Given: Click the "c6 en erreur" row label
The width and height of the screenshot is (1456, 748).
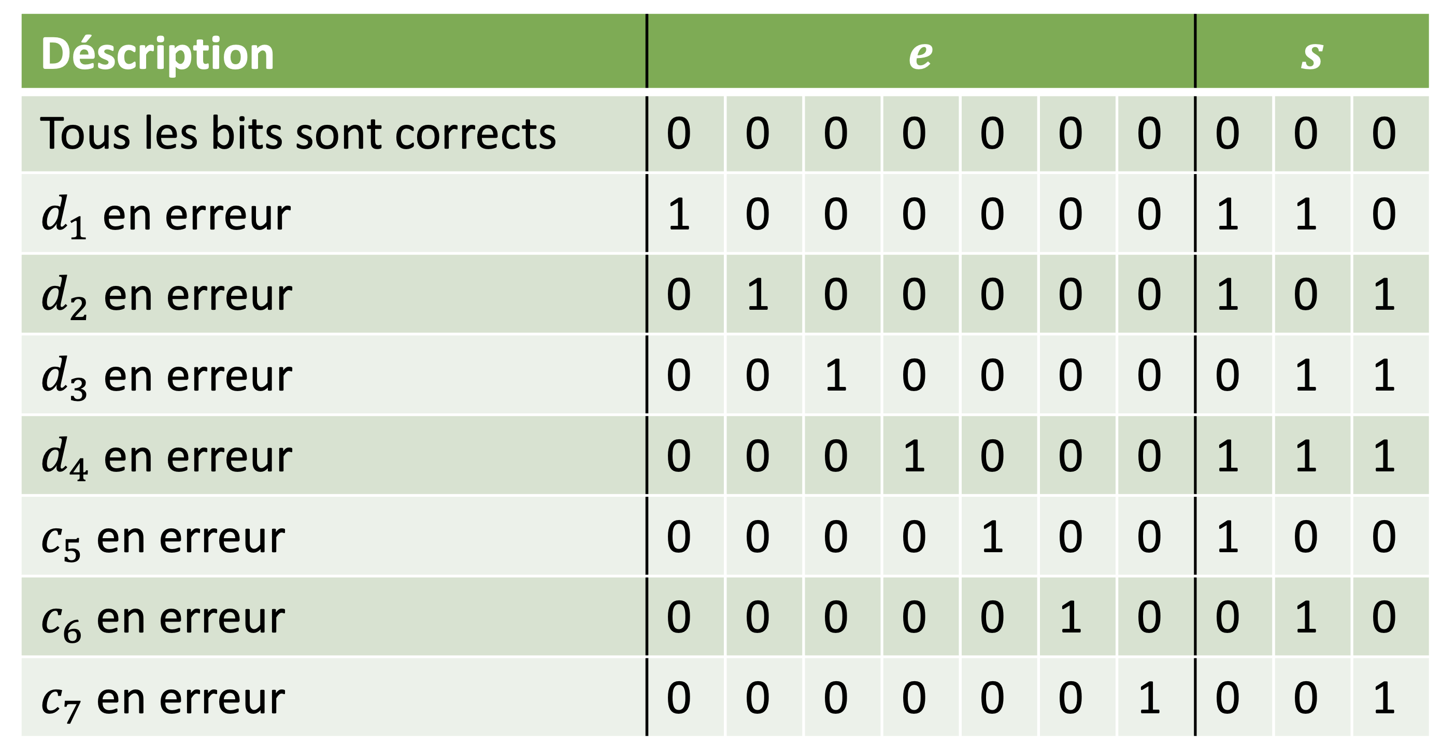Looking at the screenshot, I should pyautogui.click(x=163, y=617).
